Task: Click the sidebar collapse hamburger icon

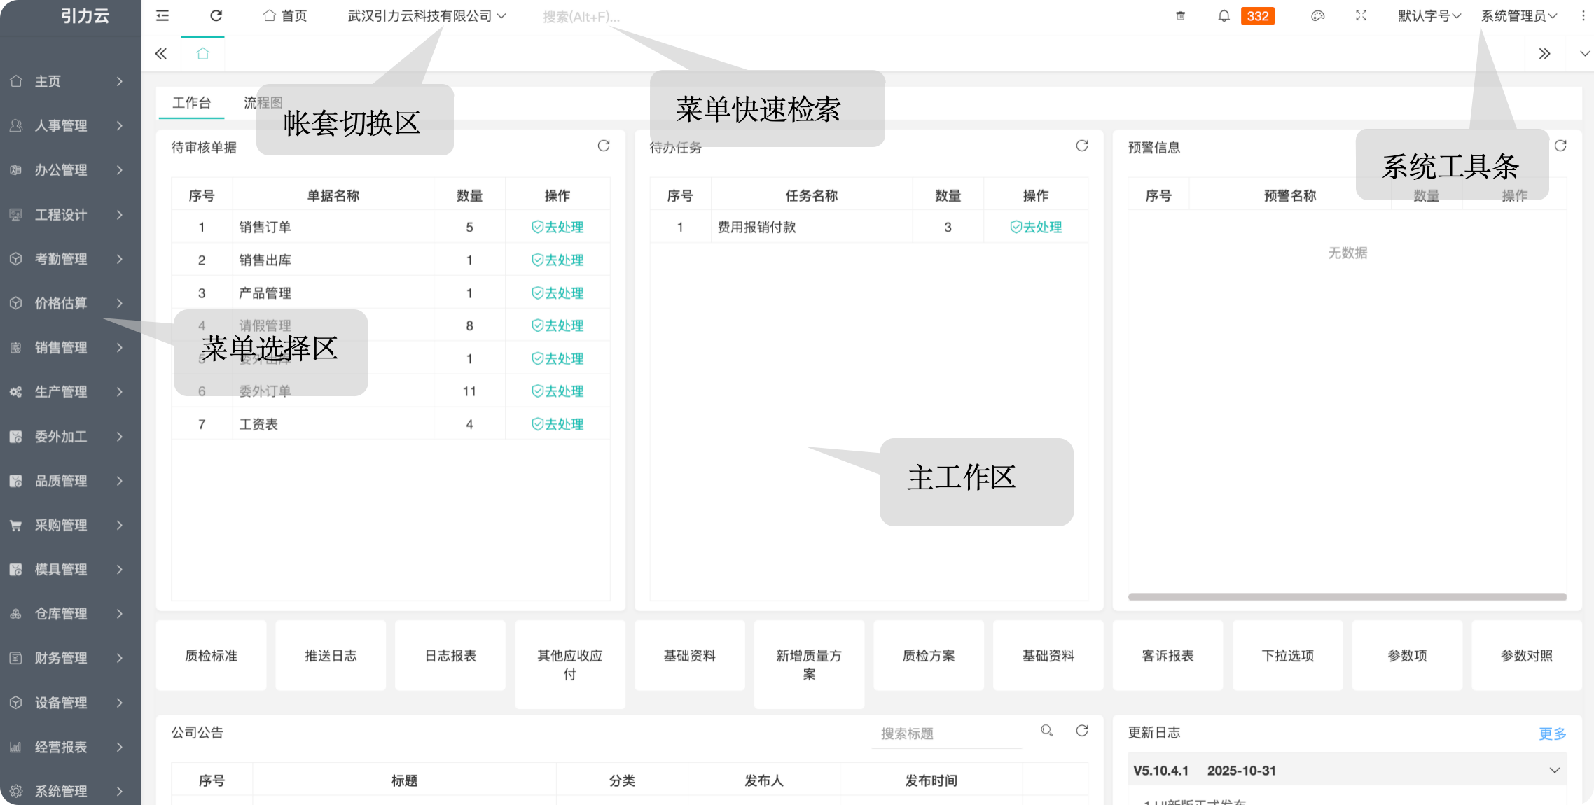Action: (x=162, y=16)
